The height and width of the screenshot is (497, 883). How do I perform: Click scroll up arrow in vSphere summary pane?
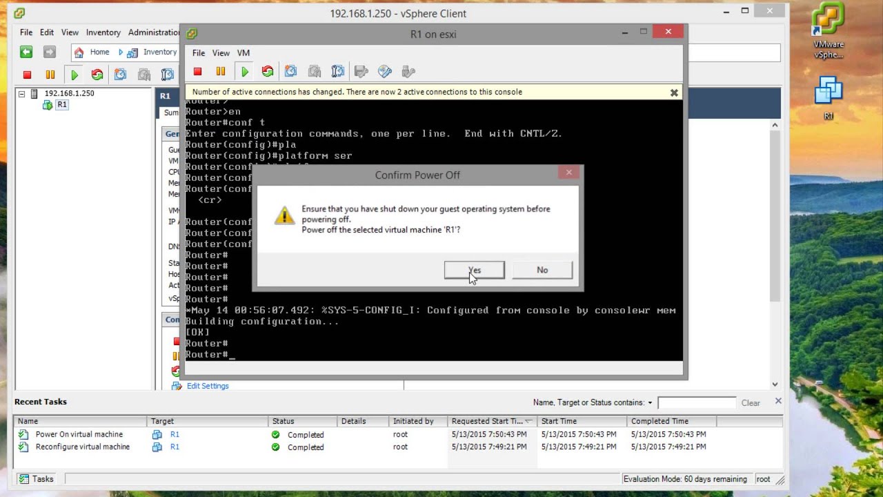coord(775,126)
